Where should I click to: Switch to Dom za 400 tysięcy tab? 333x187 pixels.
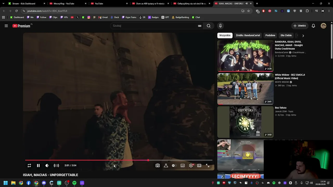click(x=150, y=4)
